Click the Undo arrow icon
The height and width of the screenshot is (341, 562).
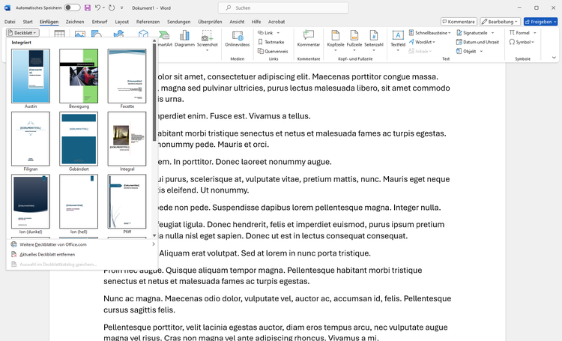(x=98, y=7)
